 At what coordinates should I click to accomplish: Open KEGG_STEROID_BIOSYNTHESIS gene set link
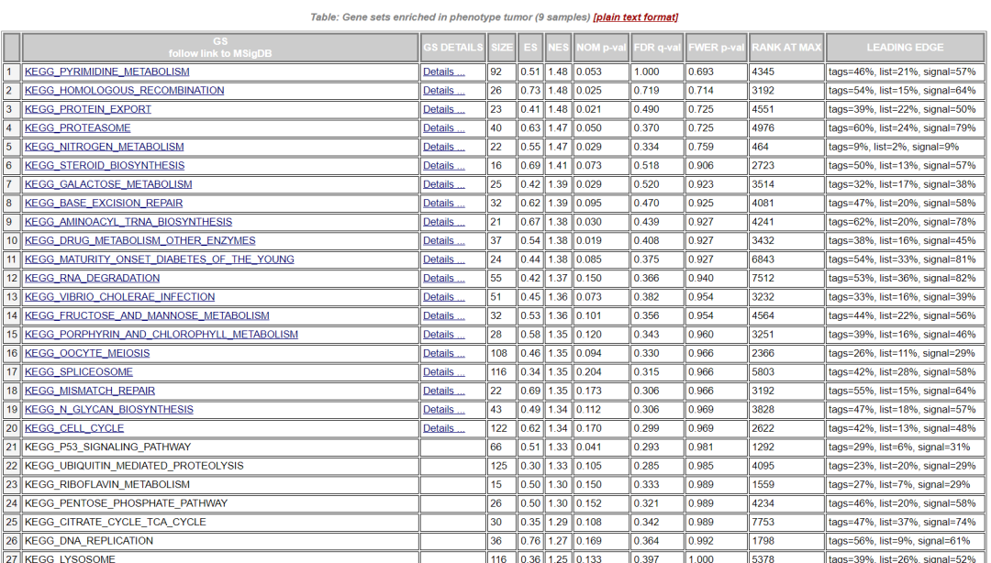tap(105, 166)
